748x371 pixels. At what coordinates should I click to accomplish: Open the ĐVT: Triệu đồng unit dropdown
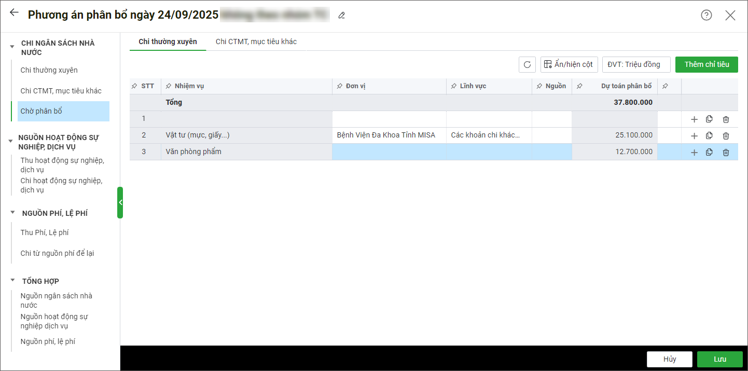(636, 64)
